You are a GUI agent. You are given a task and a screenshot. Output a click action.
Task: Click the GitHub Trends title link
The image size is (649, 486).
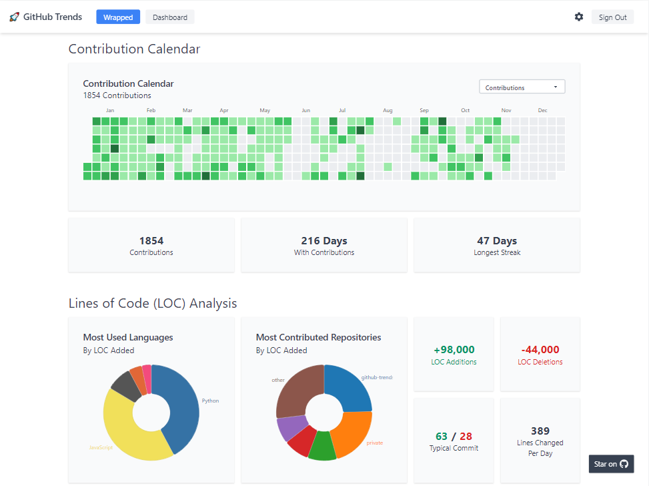point(53,17)
